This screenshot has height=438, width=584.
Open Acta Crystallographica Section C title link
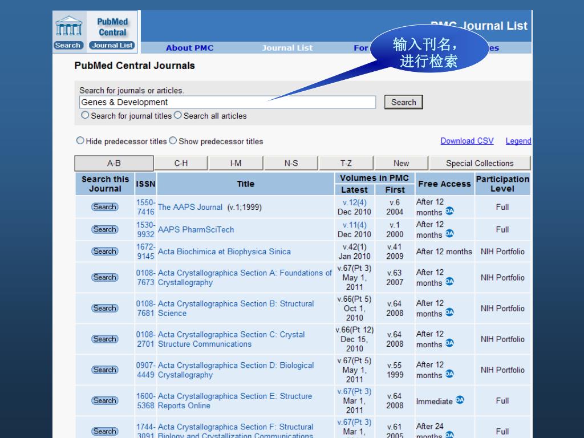coord(232,339)
